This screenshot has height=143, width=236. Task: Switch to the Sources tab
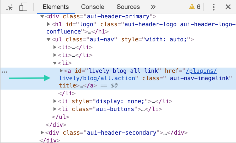tap(128, 7)
